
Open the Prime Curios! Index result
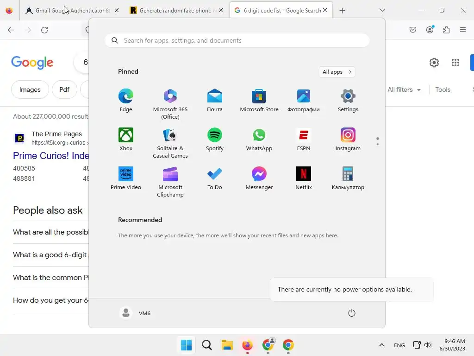[51, 156]
